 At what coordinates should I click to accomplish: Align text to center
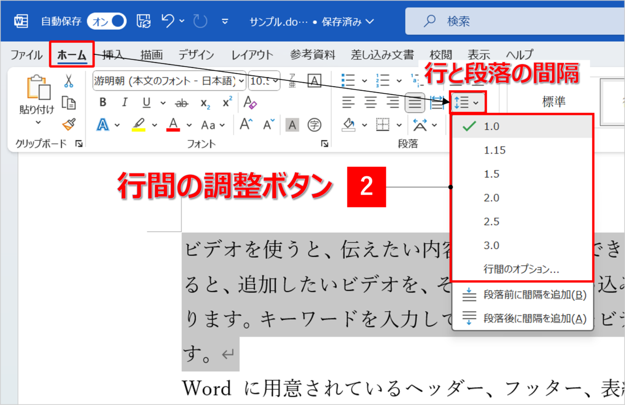click(370, 103)
